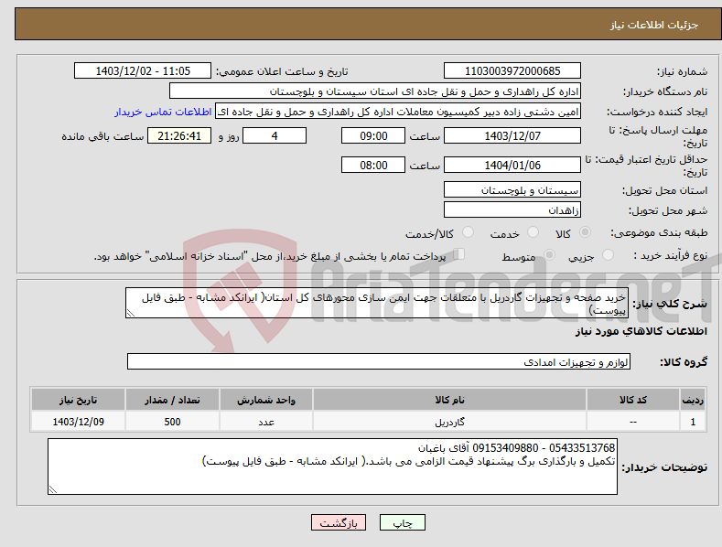Click the price validity date 1404/01/06
This screenshot has width=722, height=547.
512,165
